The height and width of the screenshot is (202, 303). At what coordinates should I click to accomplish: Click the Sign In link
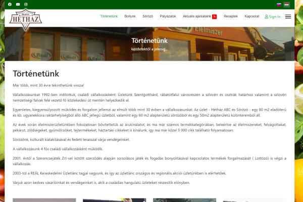275,17
